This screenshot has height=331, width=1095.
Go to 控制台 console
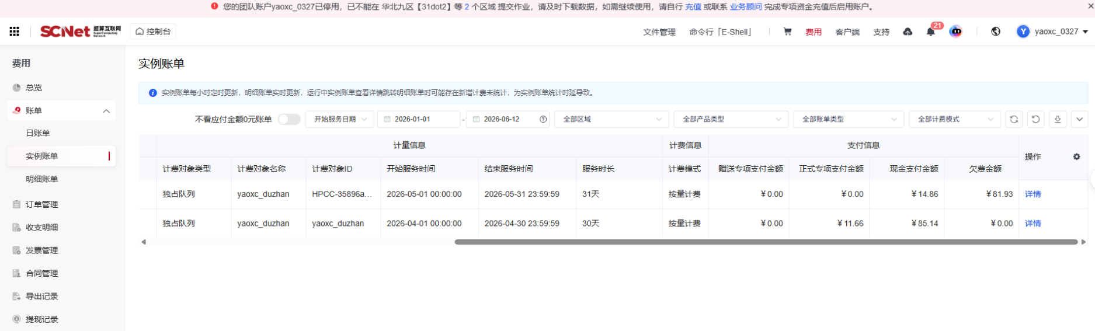point(153,32)
